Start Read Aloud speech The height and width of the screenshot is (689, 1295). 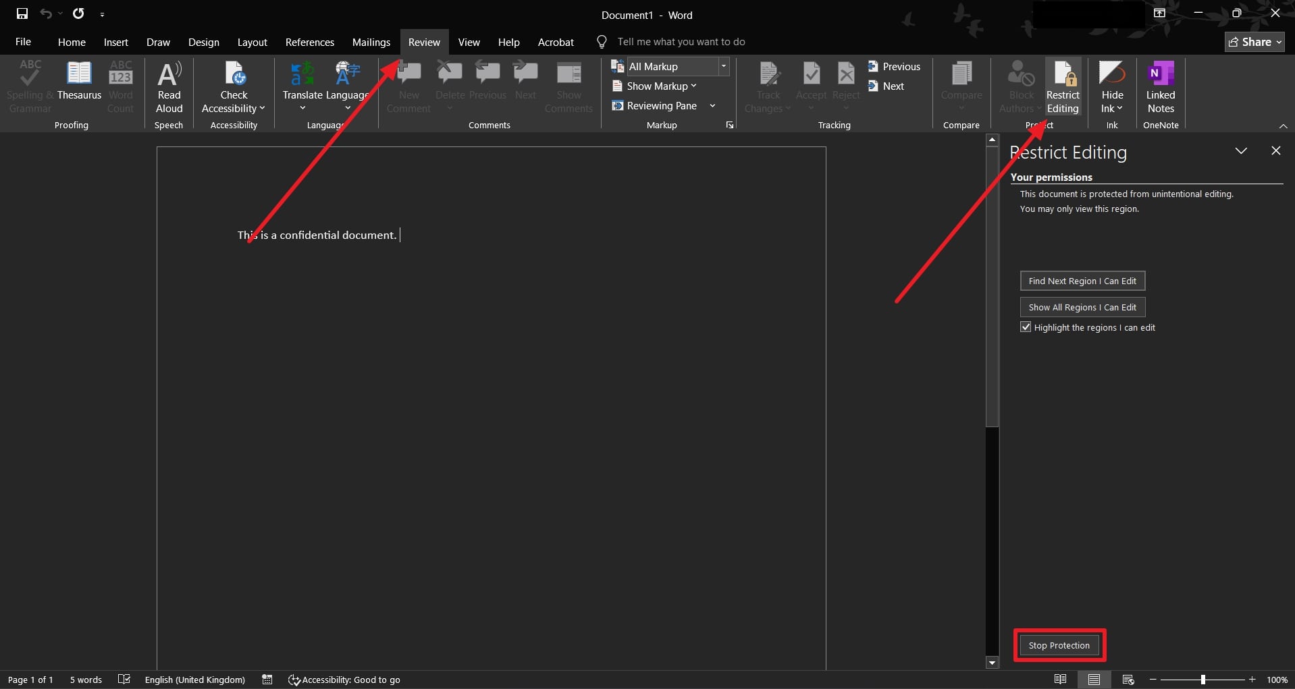[169, 88]
